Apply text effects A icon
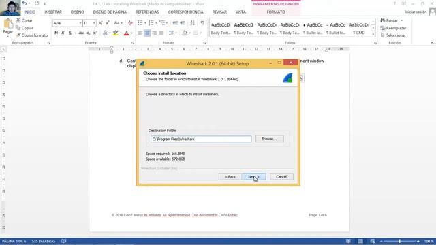Image resolution: width=436 pixels, height=245 pixels. [x=105, y=33]
